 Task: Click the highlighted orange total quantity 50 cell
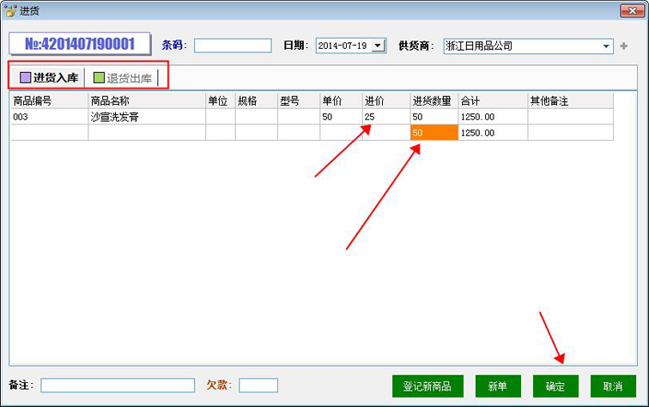pyautogui.click(x=434, y=132)
